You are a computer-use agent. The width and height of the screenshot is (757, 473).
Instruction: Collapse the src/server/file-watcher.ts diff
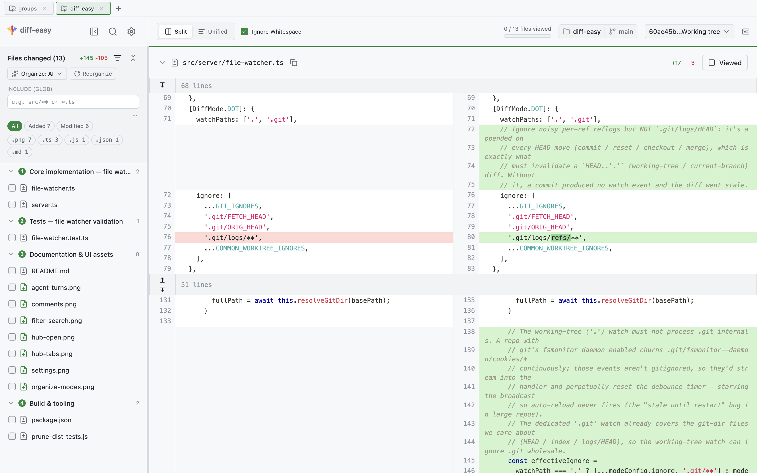[162, 63]
